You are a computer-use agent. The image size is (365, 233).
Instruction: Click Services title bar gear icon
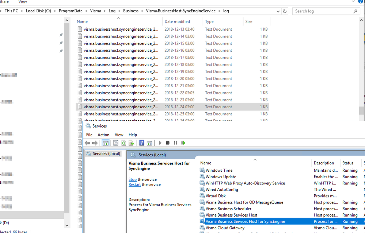pos(88,126)
